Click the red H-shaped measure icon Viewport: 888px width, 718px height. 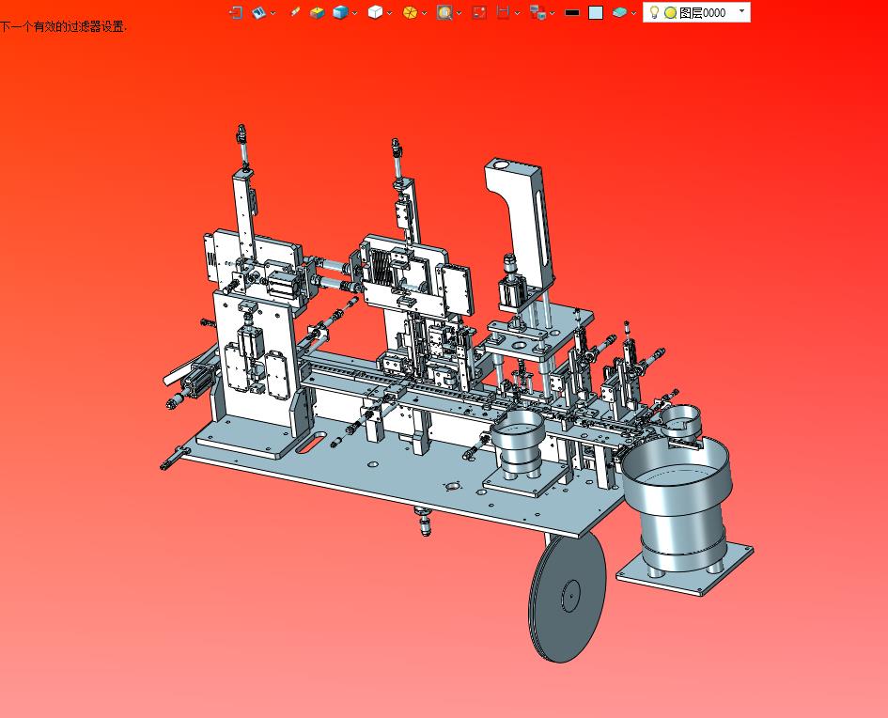pos(503,12)
